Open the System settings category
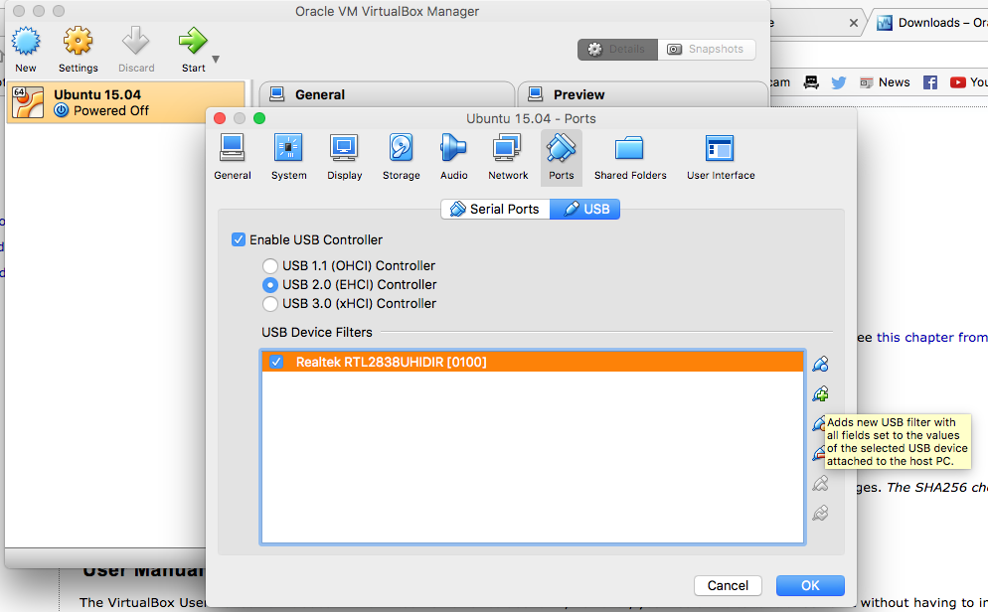This screenshot has width=988, height=612. pyautogui.click(x=288, y=157)
